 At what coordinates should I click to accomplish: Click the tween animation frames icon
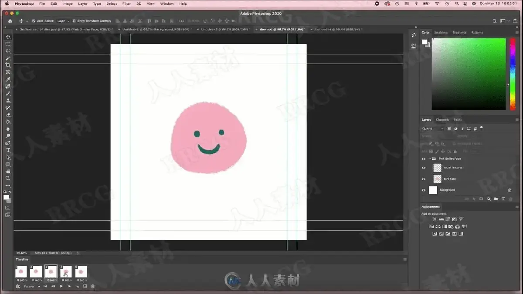coord(78,286)
